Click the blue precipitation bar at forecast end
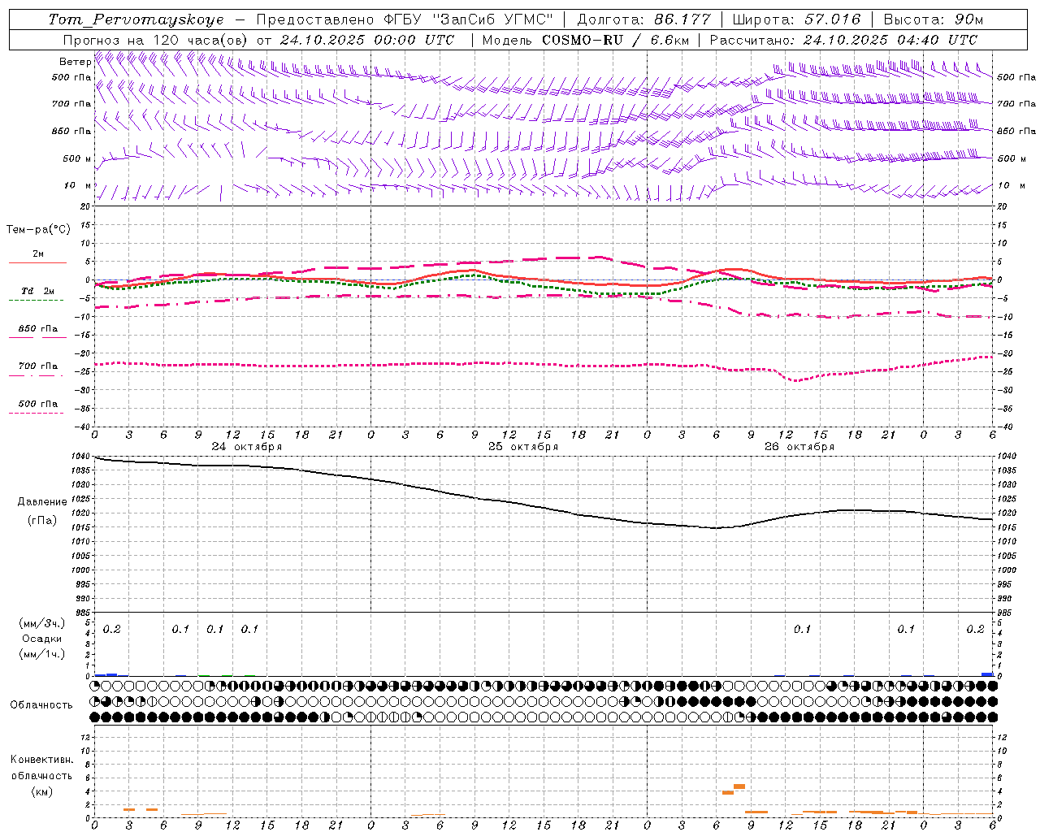Image resolution: width=1040 pixels, height=832 pixels. pos(987,674)
